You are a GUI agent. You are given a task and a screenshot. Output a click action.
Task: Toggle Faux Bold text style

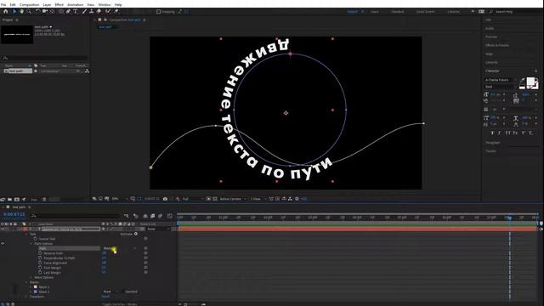click(492, 133)
